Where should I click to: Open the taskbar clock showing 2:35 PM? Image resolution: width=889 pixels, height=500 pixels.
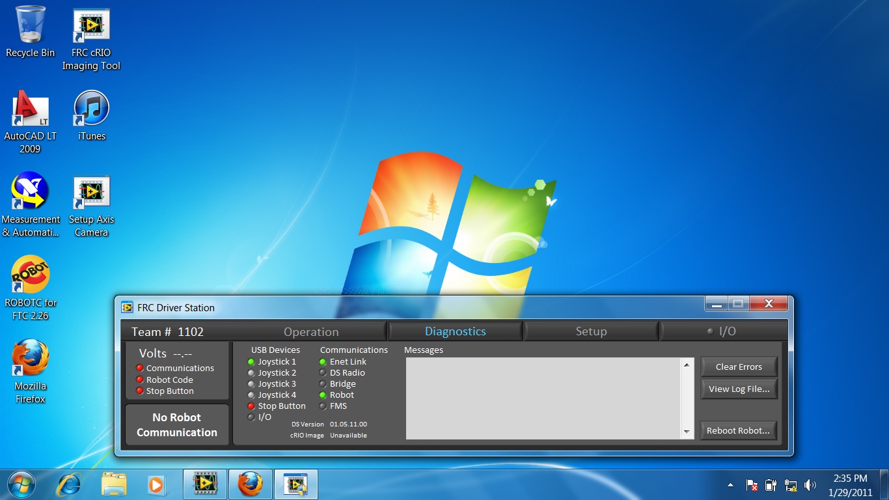[850, 485]
